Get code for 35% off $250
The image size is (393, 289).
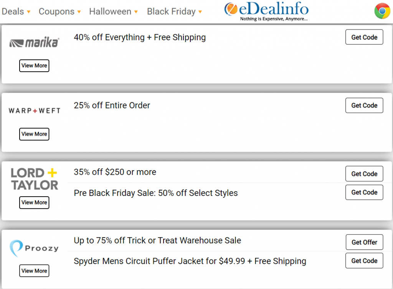click(364, 174)
